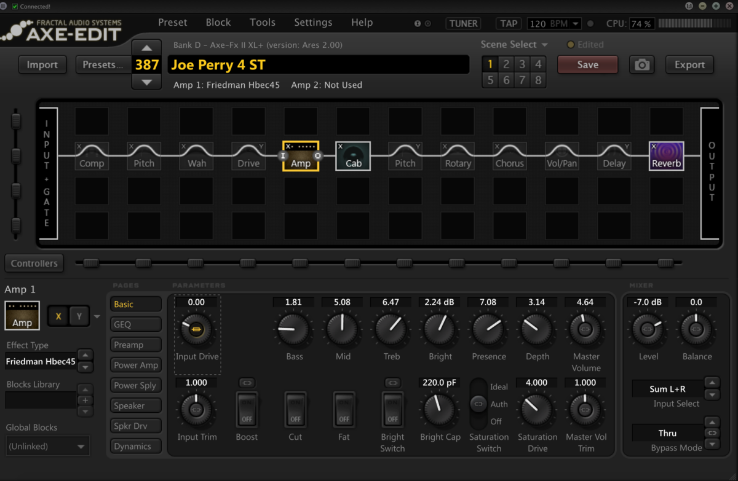Toggle the Connected checkbox
This screenshot has height=481, width=738.
pos(15,6)
